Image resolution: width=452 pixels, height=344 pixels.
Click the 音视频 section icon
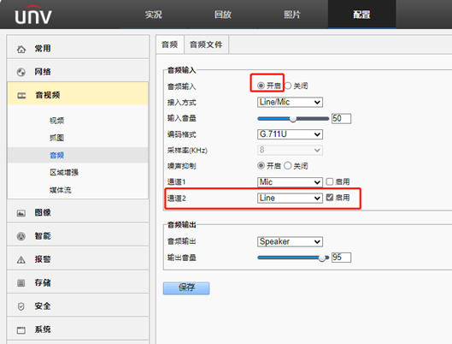(21, 96)
